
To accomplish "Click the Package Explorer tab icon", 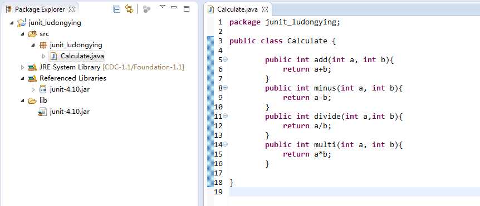I will [9, 9].
